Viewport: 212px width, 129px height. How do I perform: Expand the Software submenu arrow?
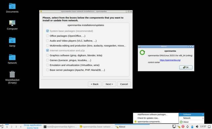203,114
